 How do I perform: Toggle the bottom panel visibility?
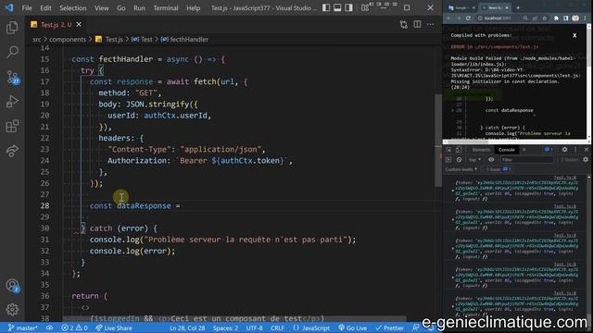pyautogui.click(x=337, y=7)
